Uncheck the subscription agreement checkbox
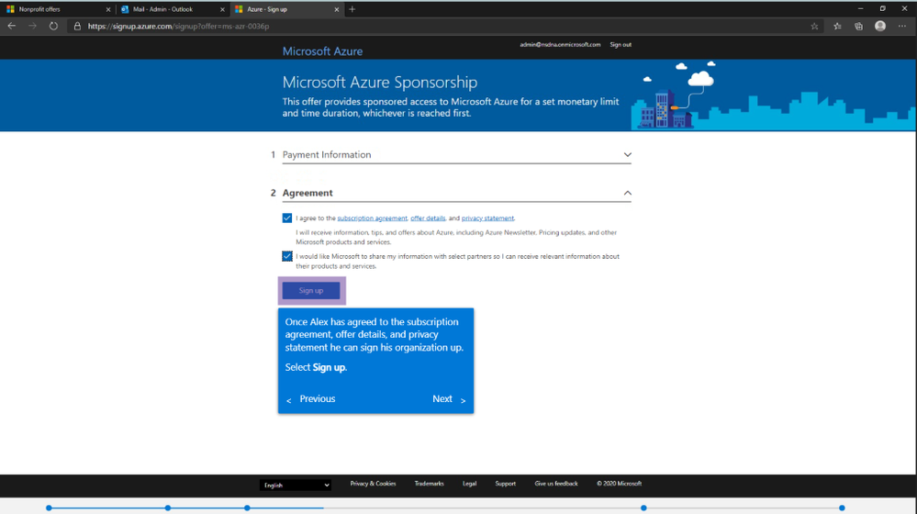The width and height of the screenshot is (917, 514). 287,218
